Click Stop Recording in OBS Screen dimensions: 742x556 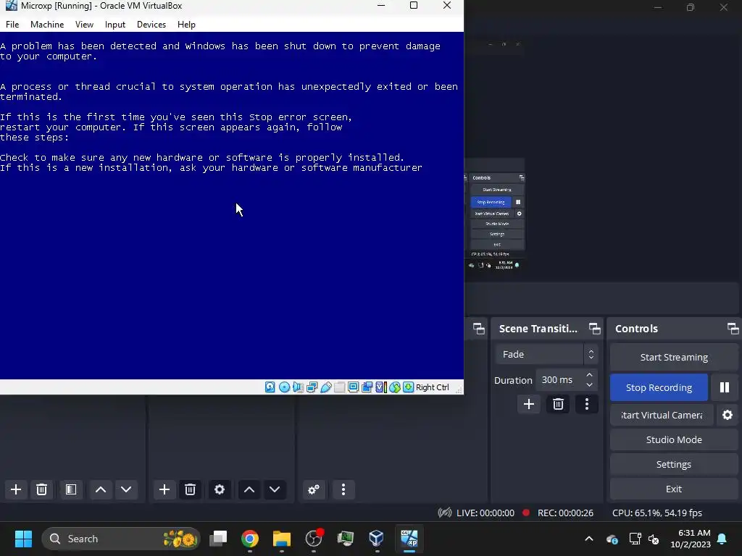point(659,387)
